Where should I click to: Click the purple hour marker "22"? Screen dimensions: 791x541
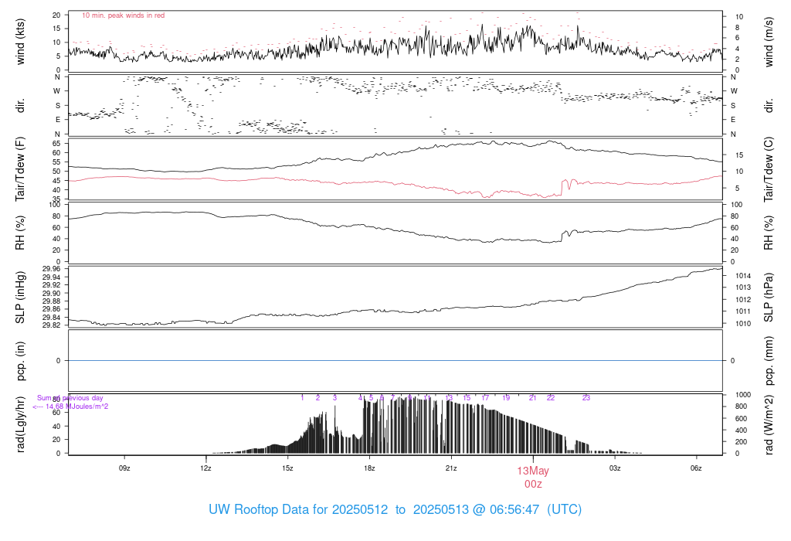tap(551, 398)
